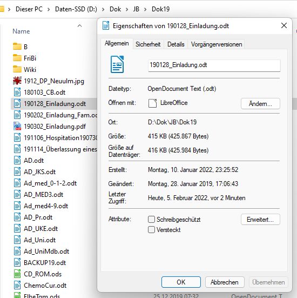The height and width of the screenshot is (298, 297).
Task: Select the 180103_CB.odt document icon
Action: tap(17, 92)
